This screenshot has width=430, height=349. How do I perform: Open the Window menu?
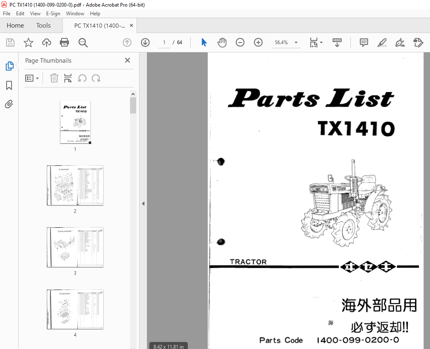75,14
